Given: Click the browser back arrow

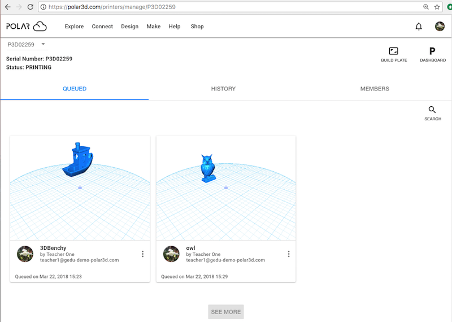Looking at the screenshot, I should click(x=8, y=7).
